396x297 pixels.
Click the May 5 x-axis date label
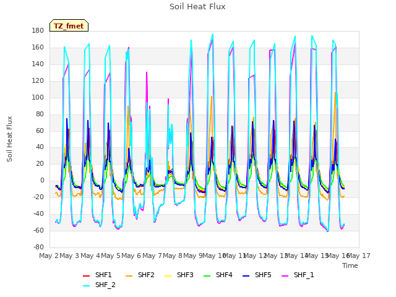click(x=110, y=256)
